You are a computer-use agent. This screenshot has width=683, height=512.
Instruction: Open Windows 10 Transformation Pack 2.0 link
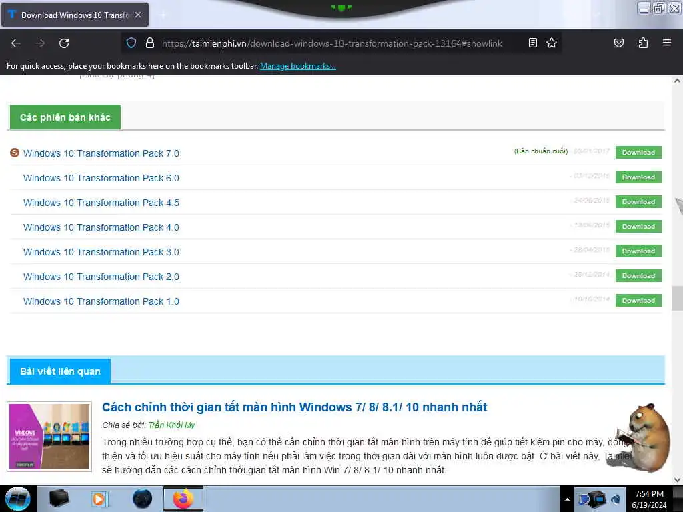(101, 277)
